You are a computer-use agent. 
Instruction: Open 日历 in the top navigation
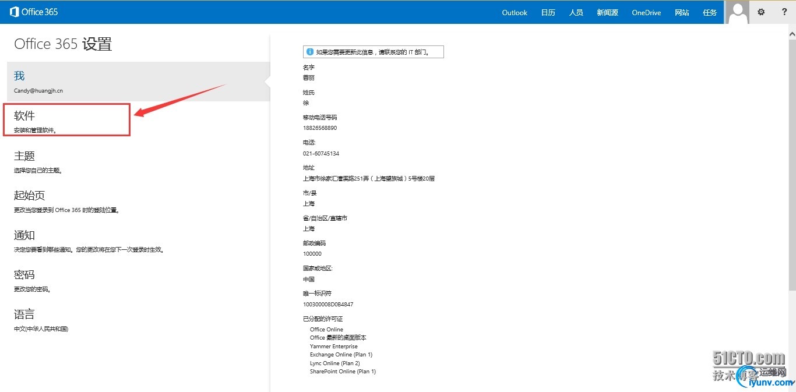tap(548, 12)
